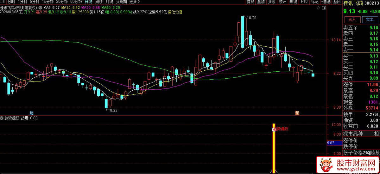Click the 跌停价 row
This screenshot has height=174, width=380.
[361, 147]
